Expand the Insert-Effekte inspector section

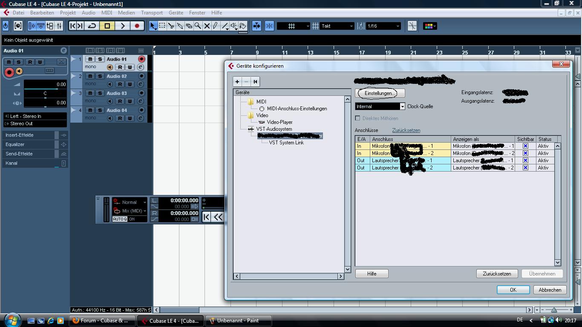35,135
